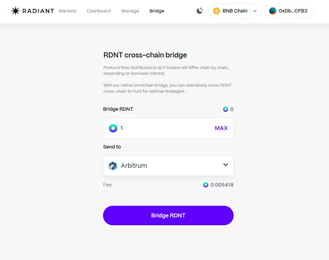Screen dimensions: 329x260
Task: Open the 0xDb...CFB3 wallet account button
Action: point(289,11)
